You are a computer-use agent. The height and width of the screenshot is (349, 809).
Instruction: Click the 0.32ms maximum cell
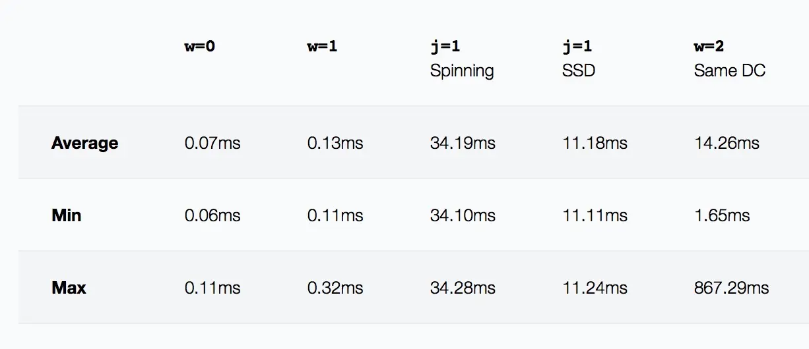(x=335, y=288)
